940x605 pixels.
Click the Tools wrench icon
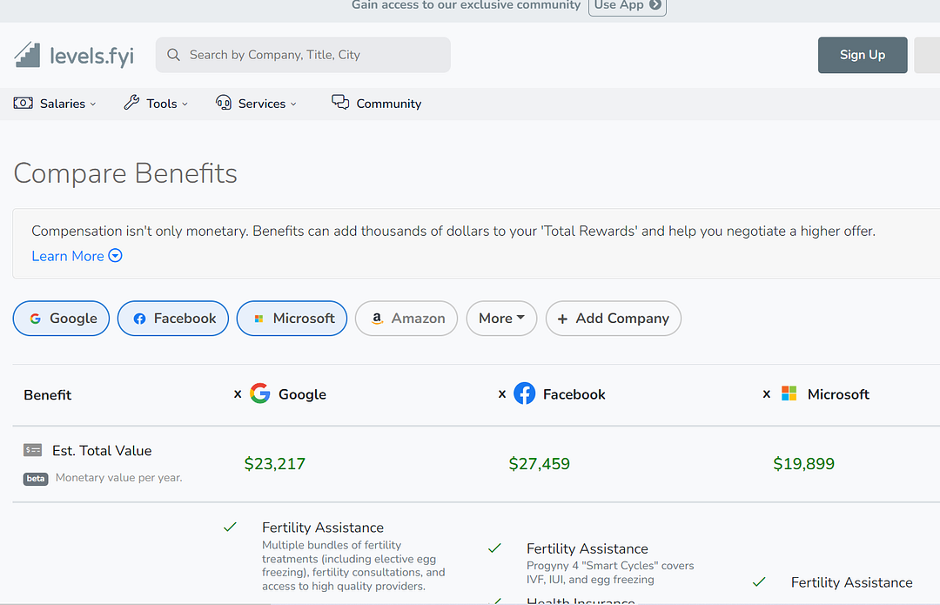(131, 103)
